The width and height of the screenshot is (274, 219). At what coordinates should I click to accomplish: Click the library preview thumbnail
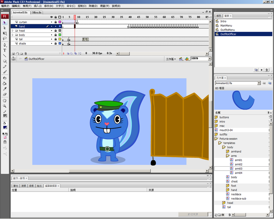[x=243, y=100]
